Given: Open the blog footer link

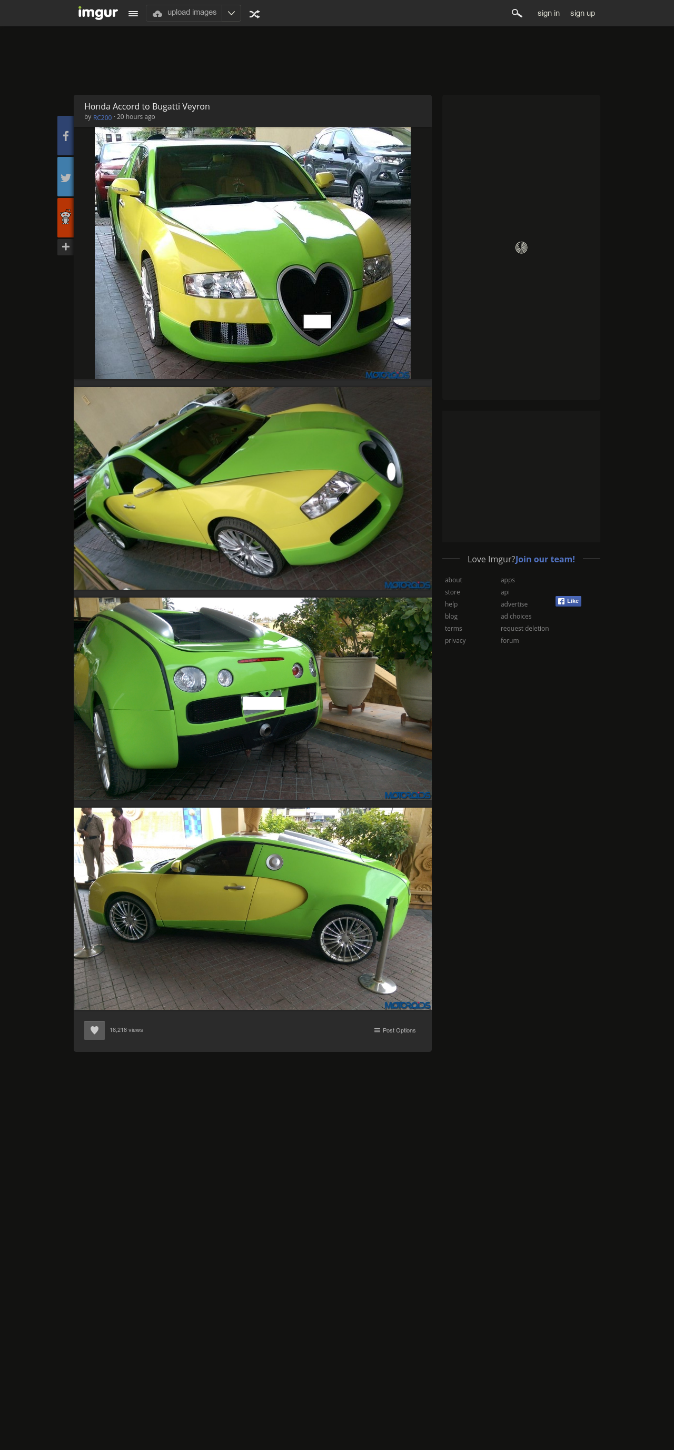Looking at the screenshot, I should point(451,617).
